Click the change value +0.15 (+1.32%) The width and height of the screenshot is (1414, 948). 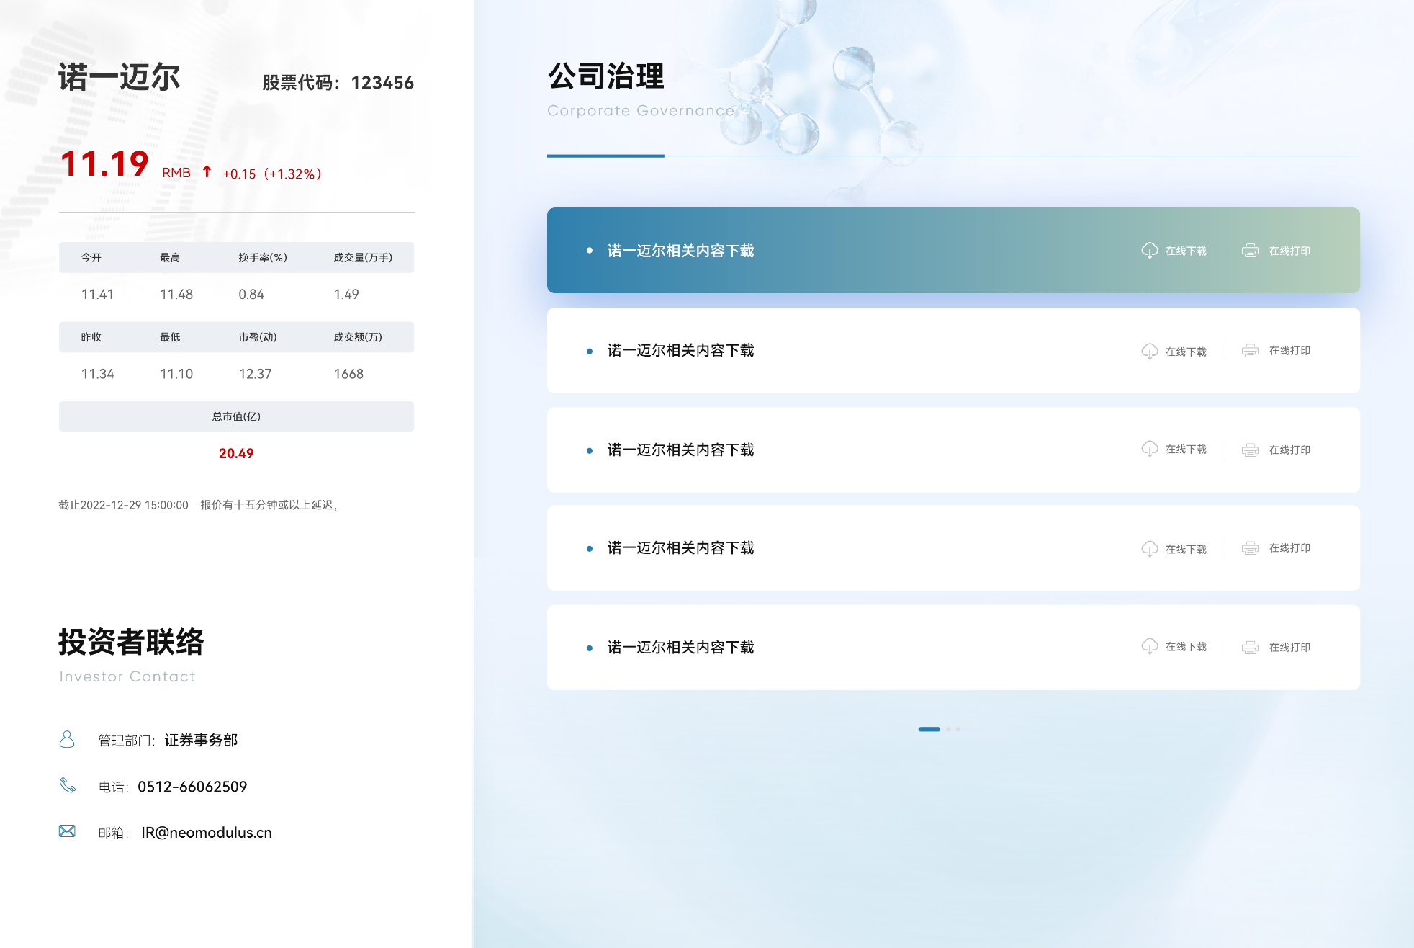[x=272, y=174]
